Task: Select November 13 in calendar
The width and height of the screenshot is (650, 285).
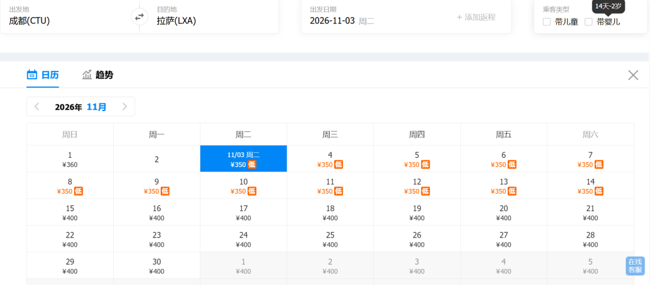Action: point(504,186)
